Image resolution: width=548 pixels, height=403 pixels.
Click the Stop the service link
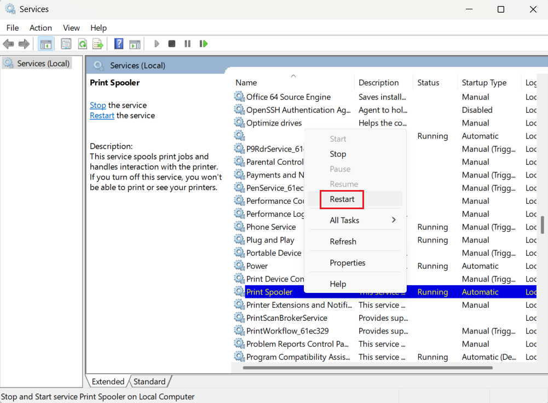(x=98, y=105)
